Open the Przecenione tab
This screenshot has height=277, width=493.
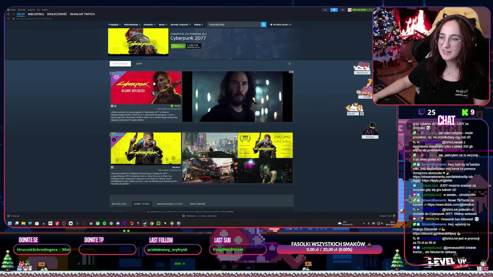pos(198,204)
